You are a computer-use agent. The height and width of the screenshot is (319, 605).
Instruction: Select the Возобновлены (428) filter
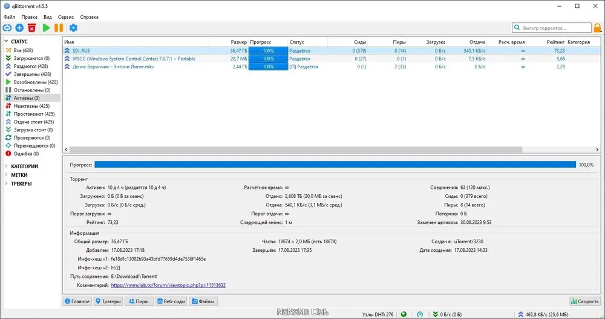click(36, 82)
